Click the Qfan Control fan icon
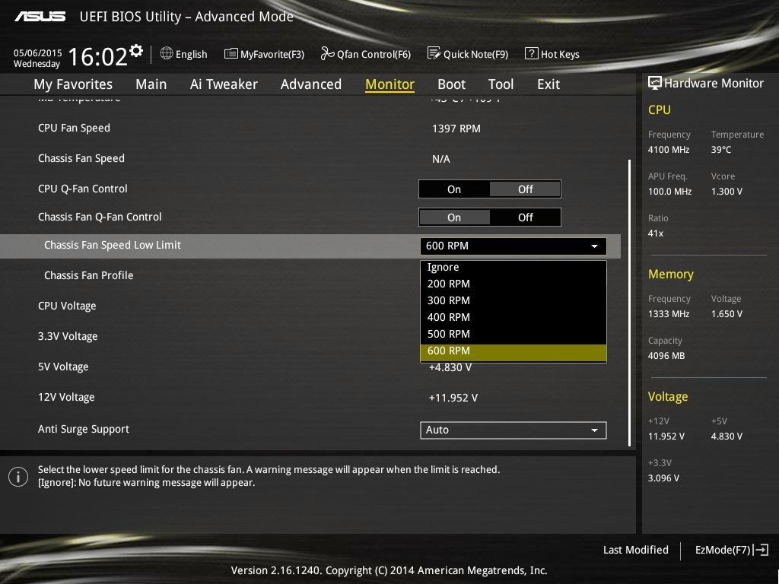Screen dimensions: 779x584 tap(327, 53)
